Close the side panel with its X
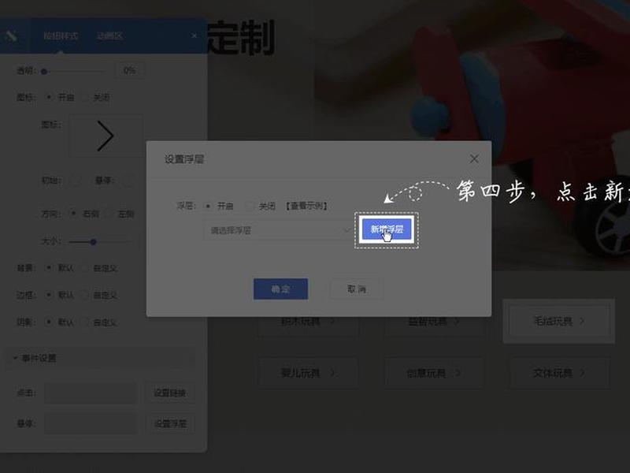Screen dimensions: 630x473 click(194, 35)
